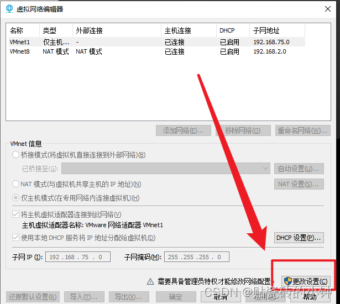Select the Bridged mode radio button (桥接模式)
Screen dimensions: 340x304
pos(15,155)
